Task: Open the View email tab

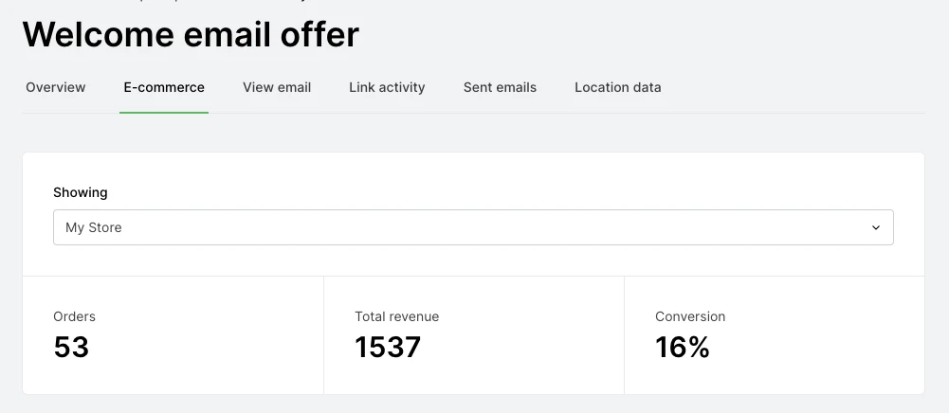Action: tap(277, 87)
